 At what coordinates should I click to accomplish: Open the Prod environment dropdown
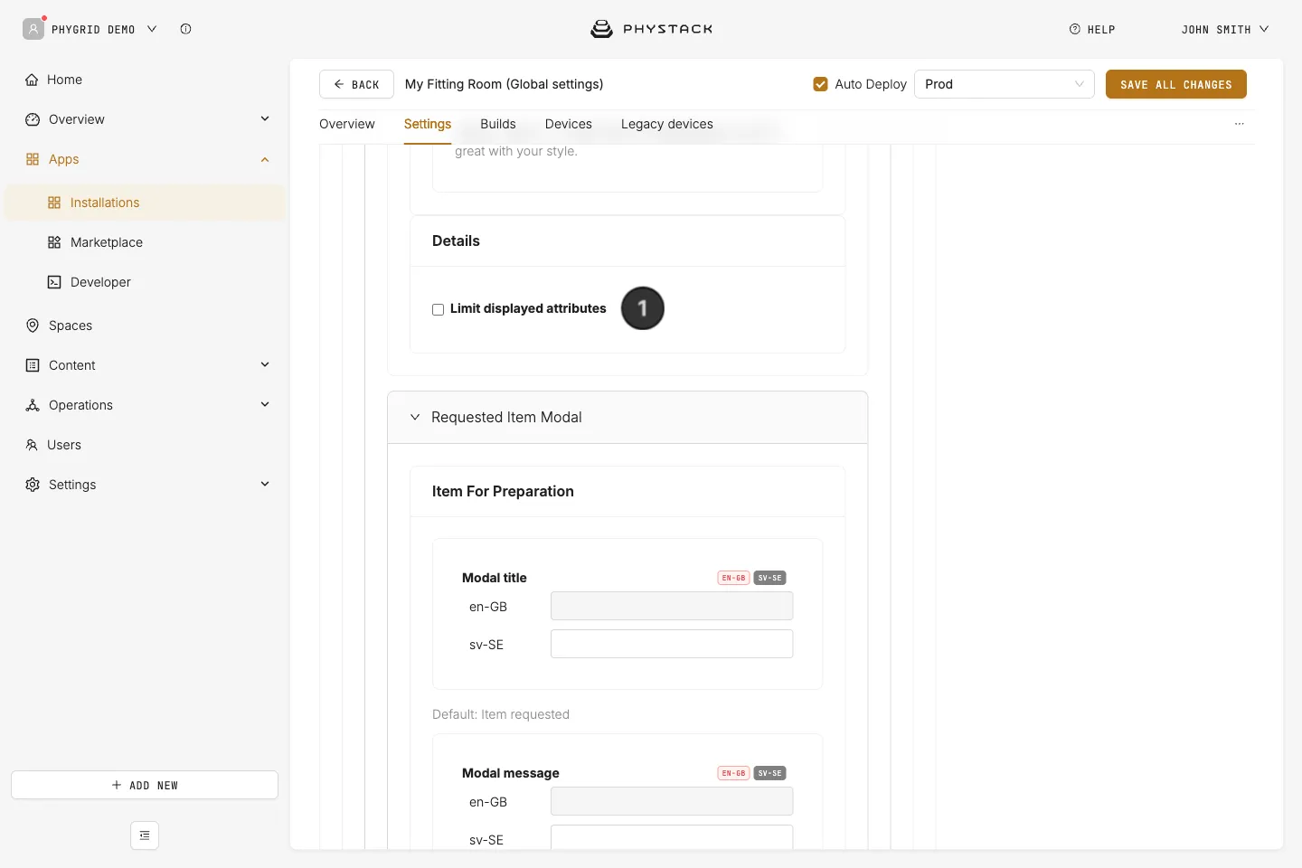(x=1005, y=84)
